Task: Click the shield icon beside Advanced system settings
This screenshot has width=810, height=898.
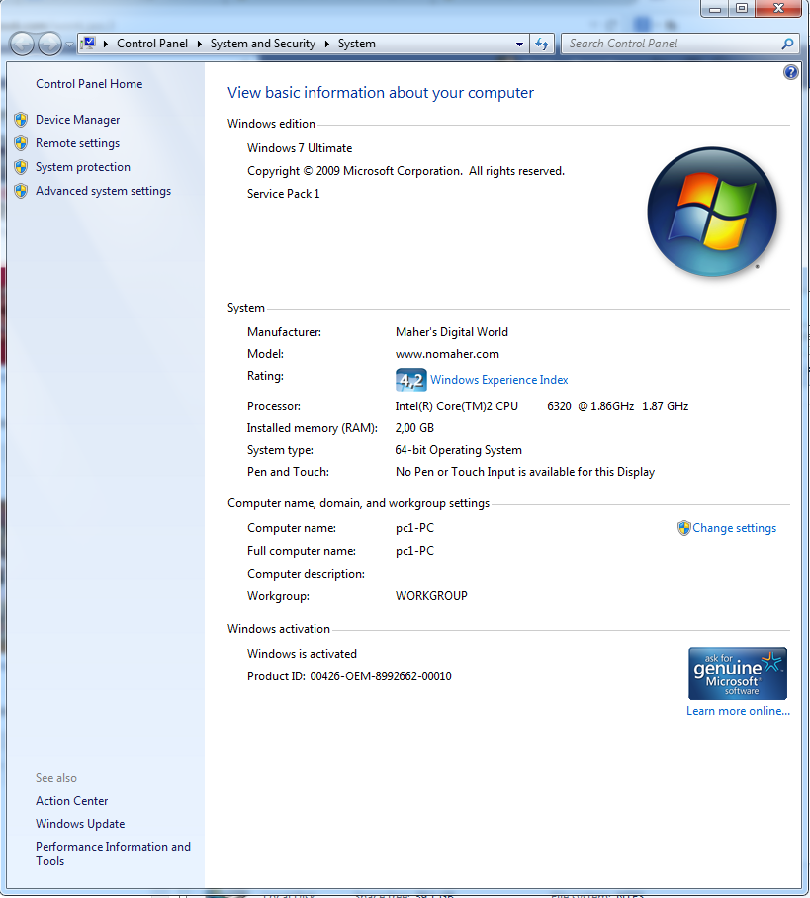Action: 21,191
